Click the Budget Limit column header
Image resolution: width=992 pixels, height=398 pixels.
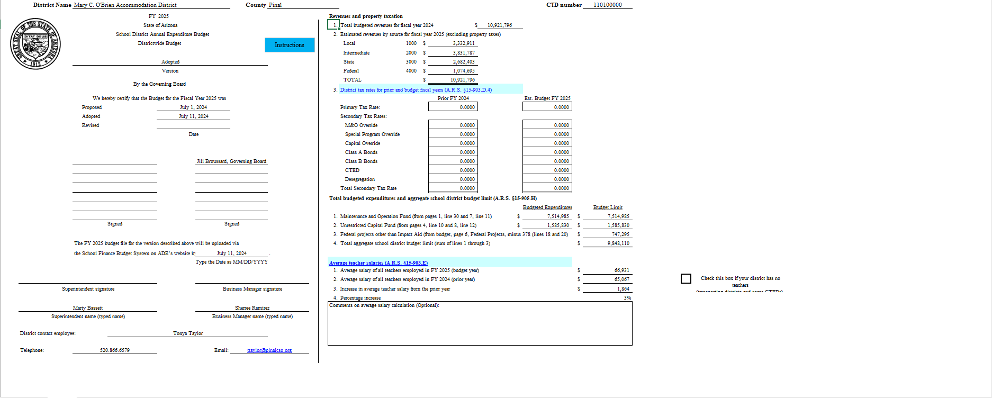(608, 207)
